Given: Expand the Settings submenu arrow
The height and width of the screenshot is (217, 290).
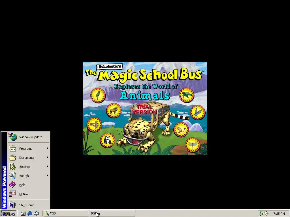Looking at the screenshot, I should tap(48, 166).
